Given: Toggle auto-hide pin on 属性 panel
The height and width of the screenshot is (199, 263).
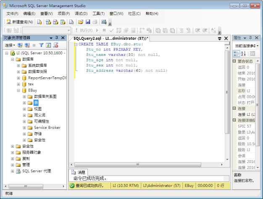Looking at the screenshot, I should 250,38.
